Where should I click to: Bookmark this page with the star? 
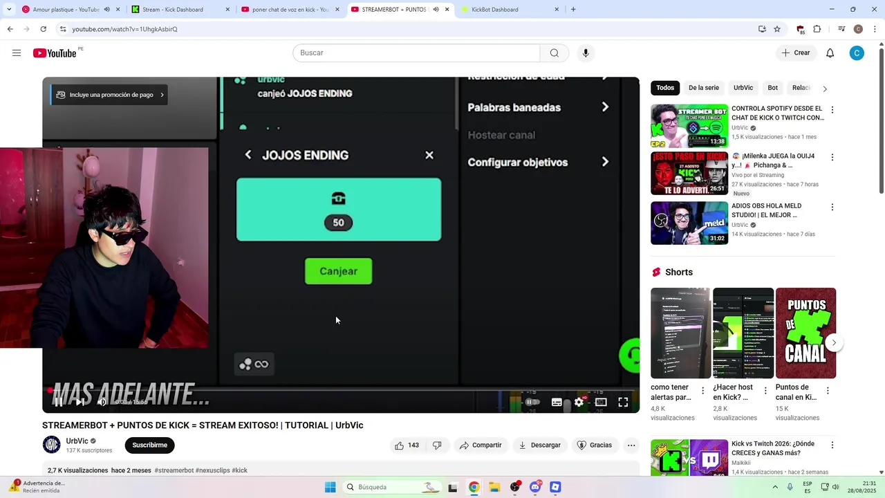(x=777, y=29)
